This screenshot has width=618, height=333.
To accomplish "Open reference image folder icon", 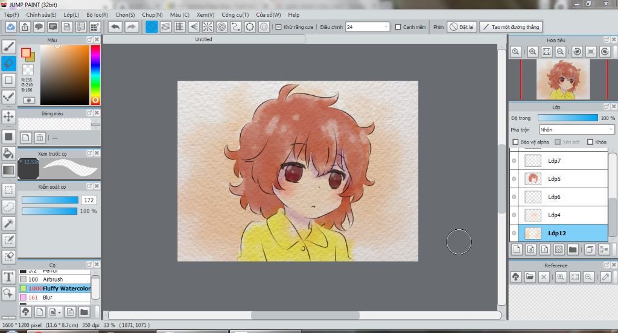I will click(530, 277).
